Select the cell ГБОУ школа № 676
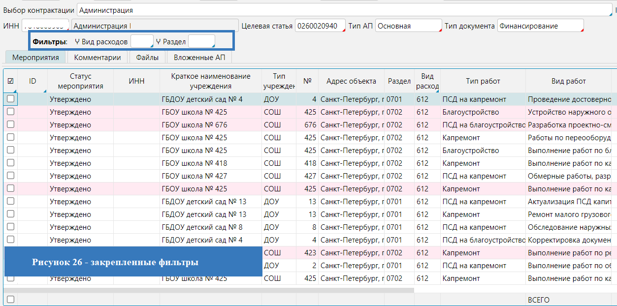The height and width of the screenshot is (306, 617). click(211, 125)
